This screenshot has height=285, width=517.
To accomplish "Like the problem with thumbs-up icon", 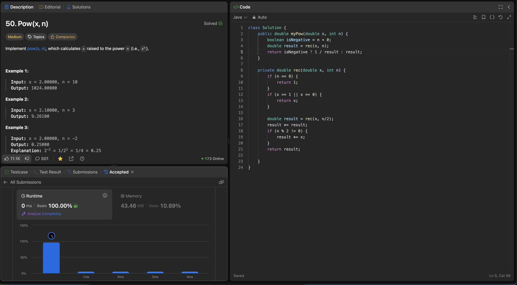I will click(12, 159).
